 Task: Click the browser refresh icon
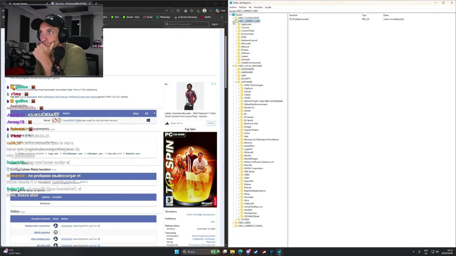tap(178, 11)
